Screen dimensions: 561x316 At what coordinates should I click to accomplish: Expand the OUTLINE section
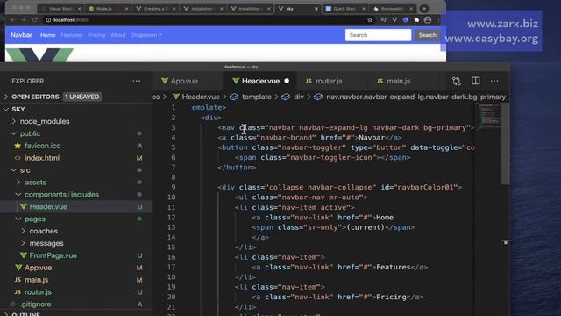(x=6, y=314)
